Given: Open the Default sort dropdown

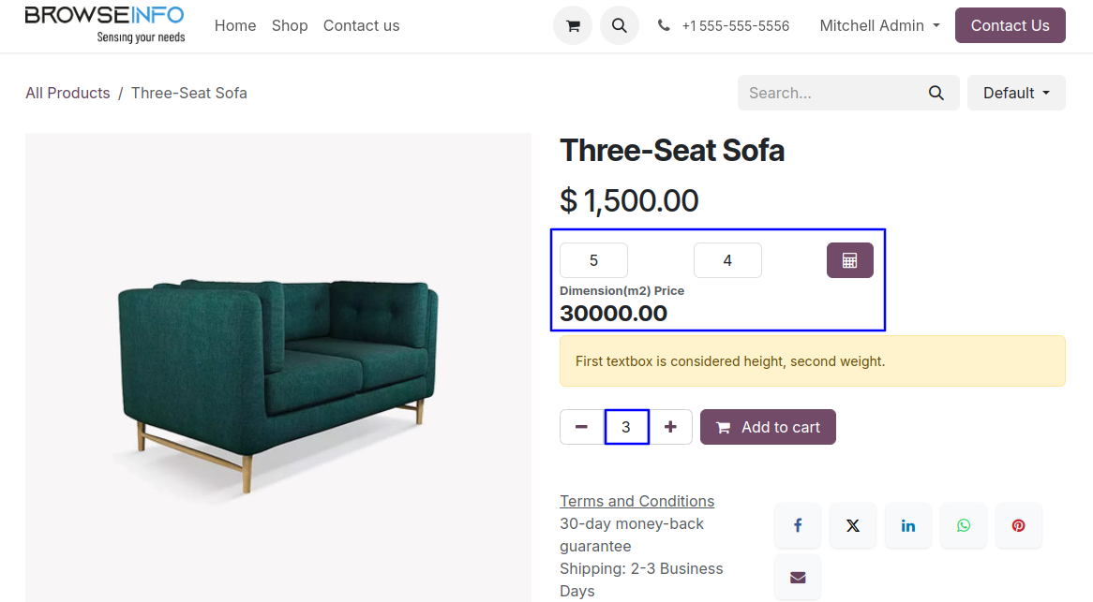Looking at the screenshot, I should (x=1016, y=93).
